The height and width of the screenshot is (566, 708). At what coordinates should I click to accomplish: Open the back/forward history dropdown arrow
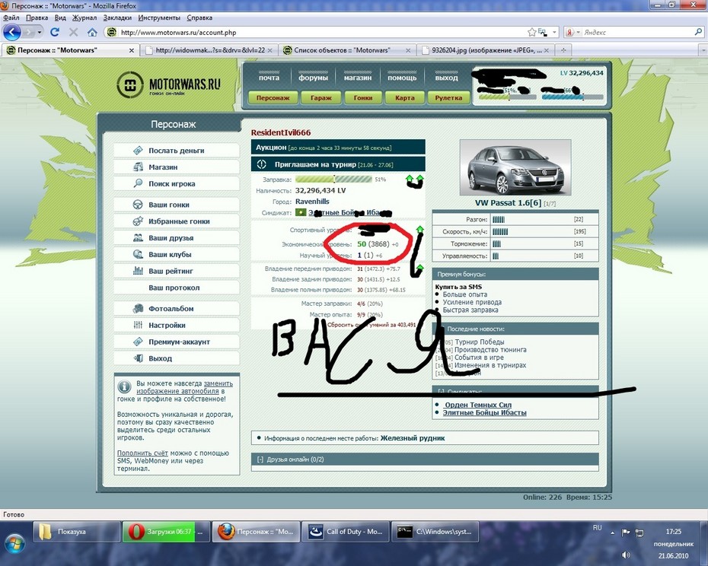tap(38, 33)
